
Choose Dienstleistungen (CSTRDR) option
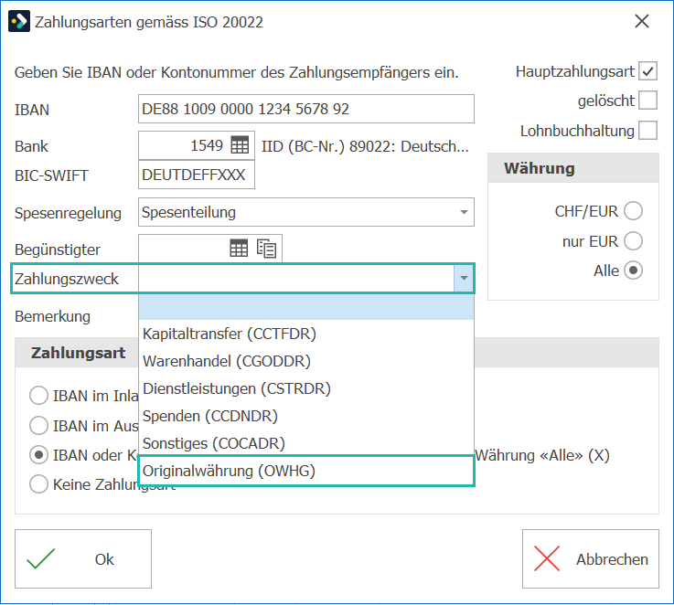306,388
